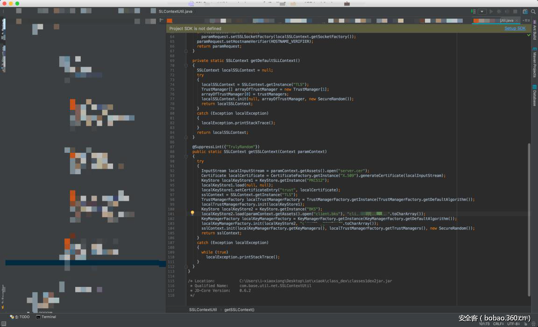
Task: Collapse the getSSLContext method fold marker
Action: tap(186, 157)
